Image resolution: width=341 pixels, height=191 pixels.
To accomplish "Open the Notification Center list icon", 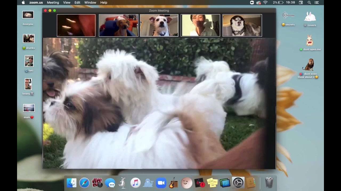I will tap(316, 2).
